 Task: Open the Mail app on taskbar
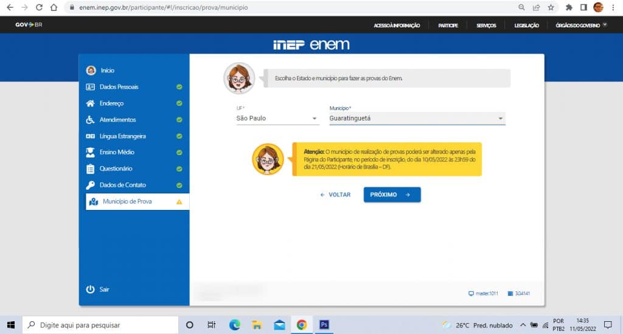[x=279, y=325]
